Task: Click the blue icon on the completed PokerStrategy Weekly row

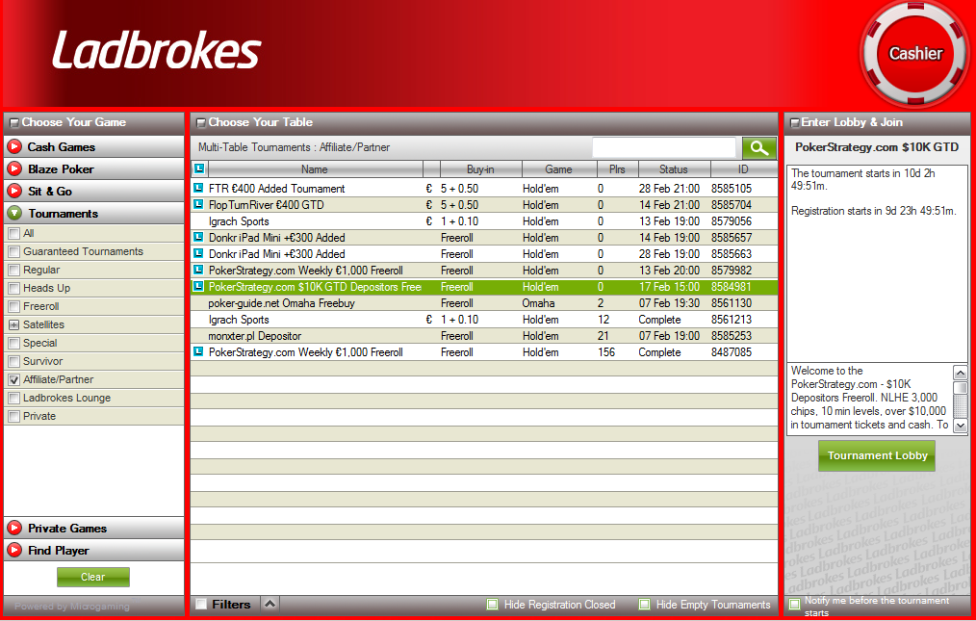Action: click(x=198, y=351)
